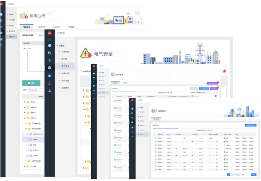
Task: Open the org-chart icon in 电气安全 sidebar
Action: (50, 83)
